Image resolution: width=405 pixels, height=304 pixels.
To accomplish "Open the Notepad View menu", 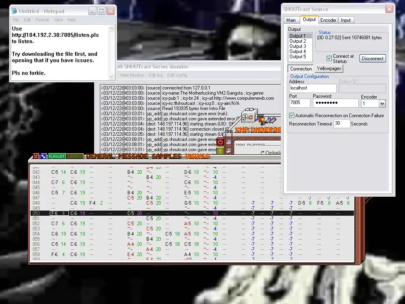I will [x=58, y=20].
